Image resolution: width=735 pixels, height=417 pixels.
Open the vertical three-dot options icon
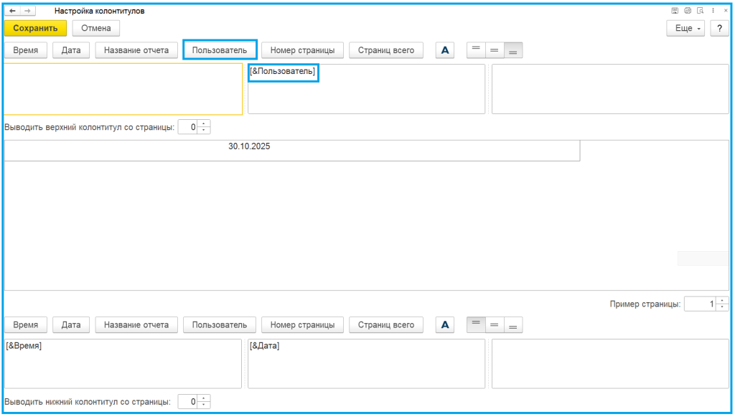tap(713, 11)
